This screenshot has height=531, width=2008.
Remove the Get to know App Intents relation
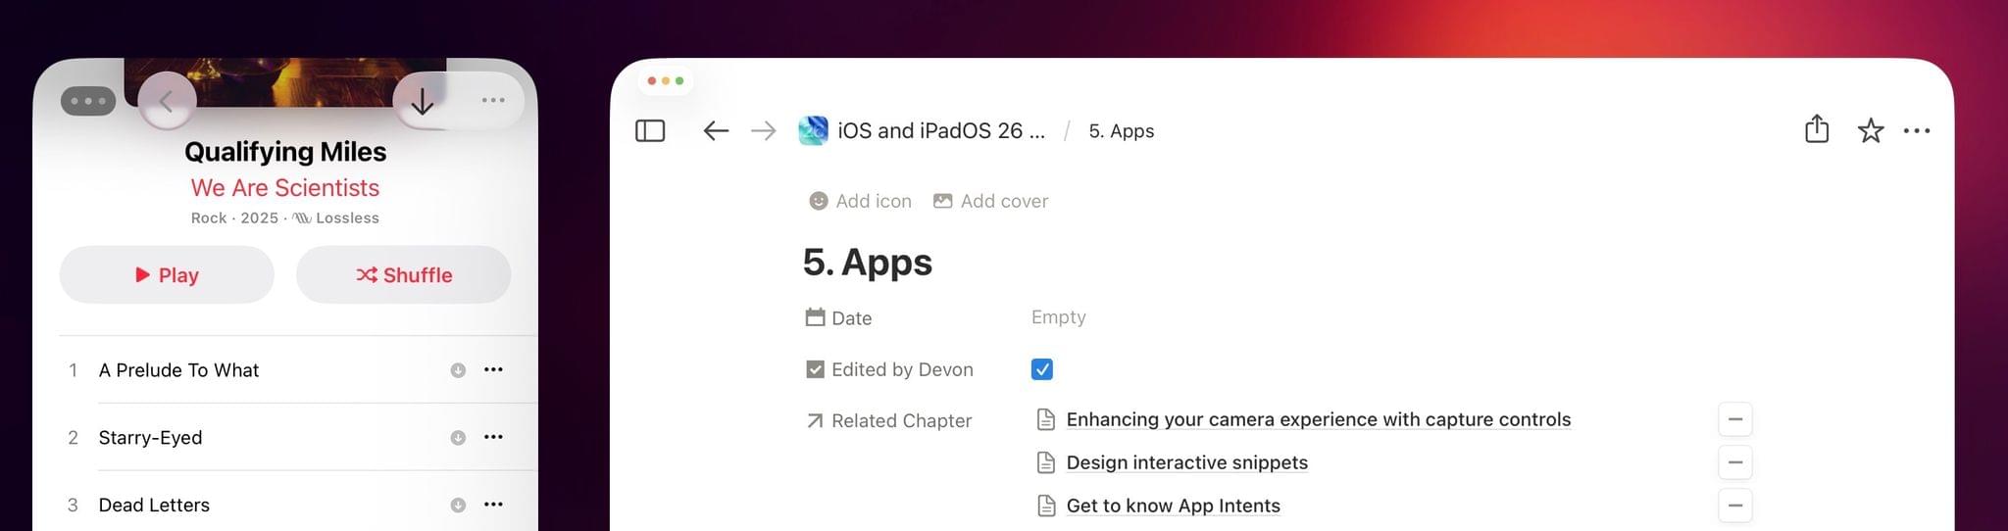click(1734, 506)
